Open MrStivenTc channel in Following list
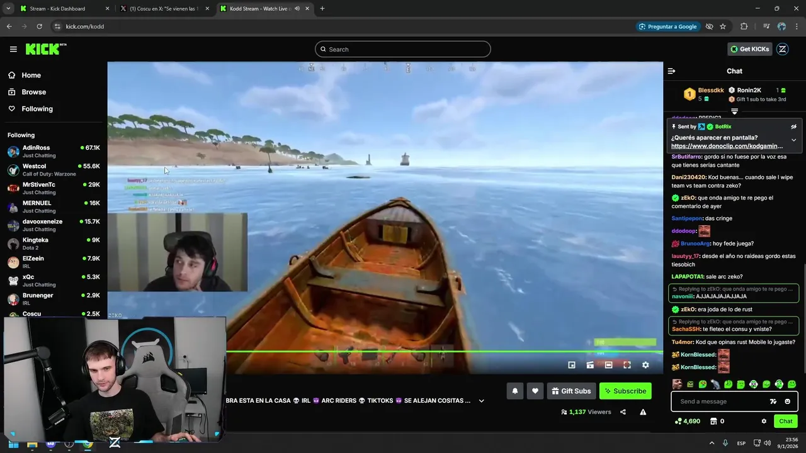 [x=54, y=188]
